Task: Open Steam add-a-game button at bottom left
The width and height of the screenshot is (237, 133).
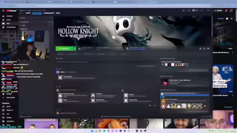Action: 26,117
